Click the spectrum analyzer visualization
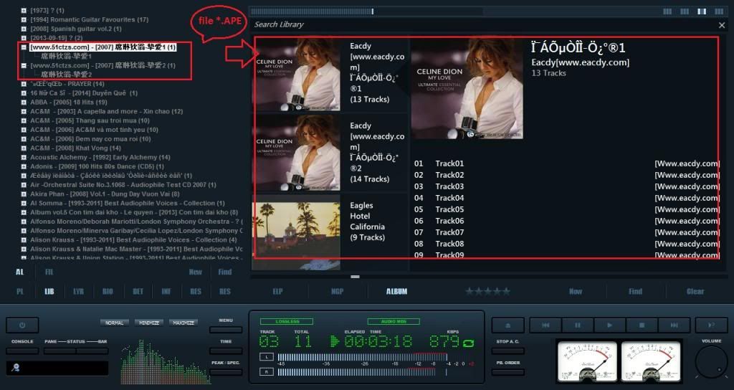Screen dimensions: 734x390 pyautogui.click(x=165, y=362)
